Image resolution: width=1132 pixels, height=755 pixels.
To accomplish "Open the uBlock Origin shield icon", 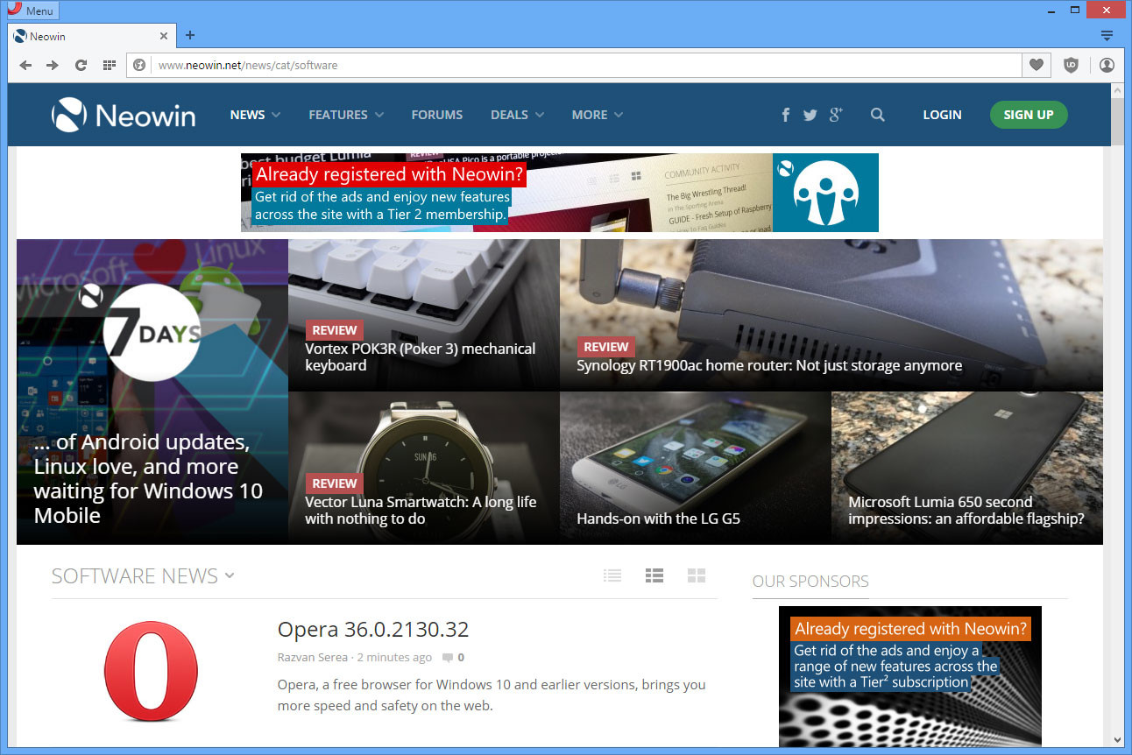I will pos(1071,65).
